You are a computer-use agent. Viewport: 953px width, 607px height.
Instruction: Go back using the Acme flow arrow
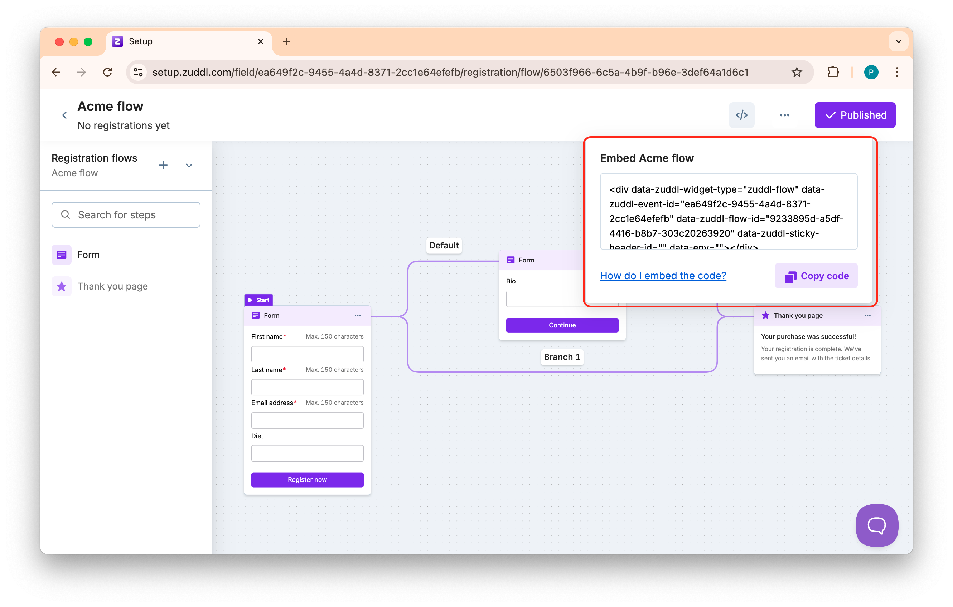click(64, 115)
